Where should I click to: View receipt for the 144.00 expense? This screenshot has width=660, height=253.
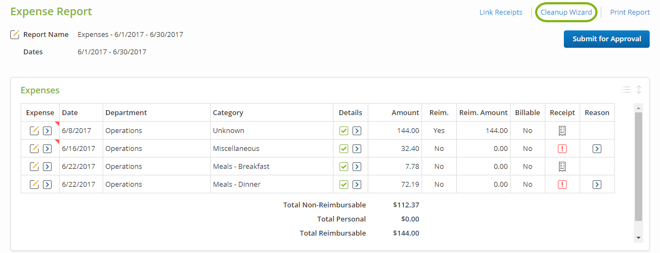coord(562,130)
